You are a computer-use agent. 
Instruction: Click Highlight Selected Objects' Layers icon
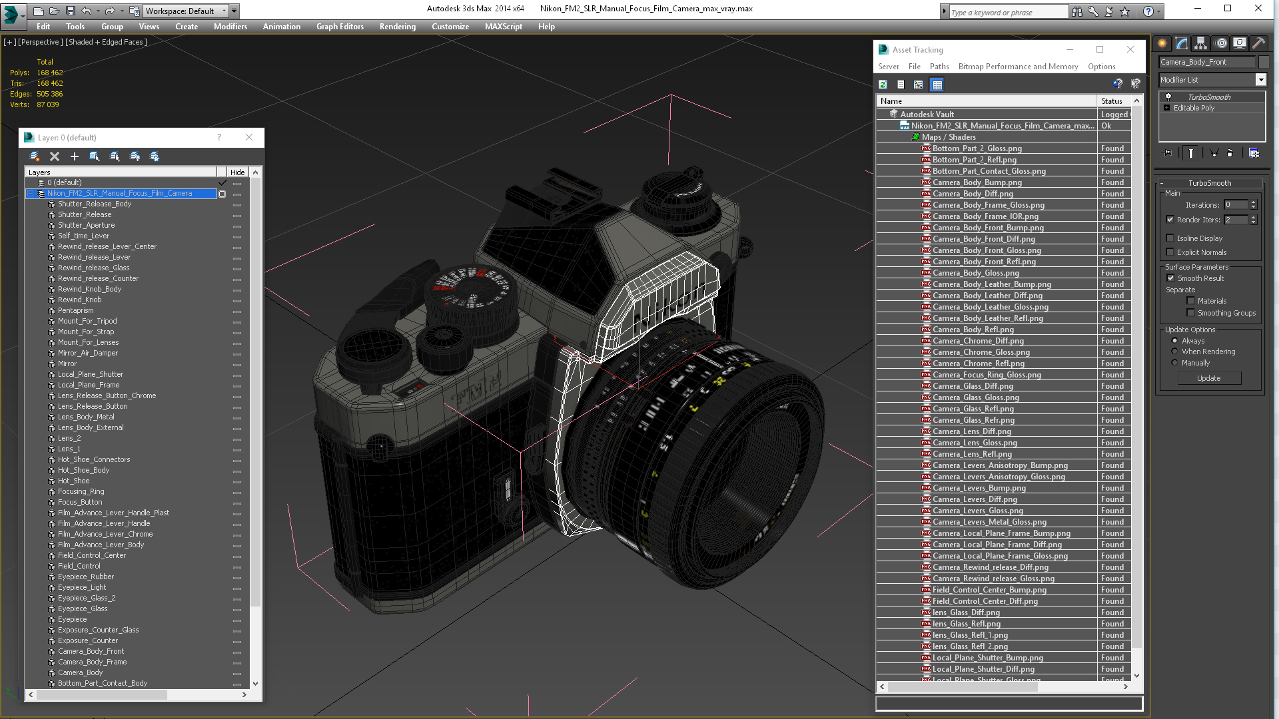tap(115, 156)
